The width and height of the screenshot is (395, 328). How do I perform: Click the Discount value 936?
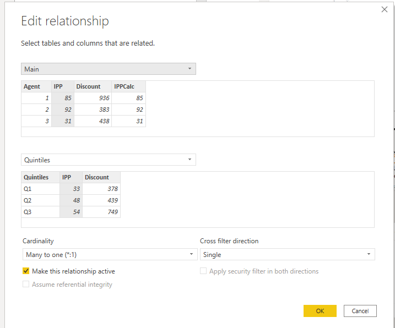point(93,98)
